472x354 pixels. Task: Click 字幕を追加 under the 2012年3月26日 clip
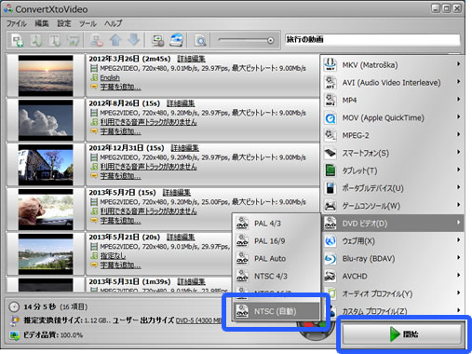point(120,87)
